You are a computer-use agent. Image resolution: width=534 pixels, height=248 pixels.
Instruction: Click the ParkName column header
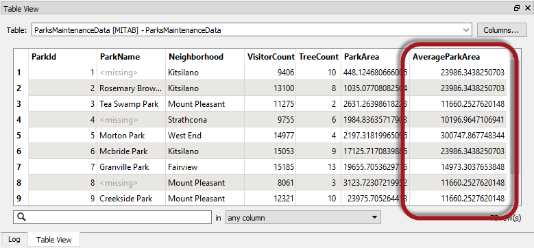click(x=131, y=57)
